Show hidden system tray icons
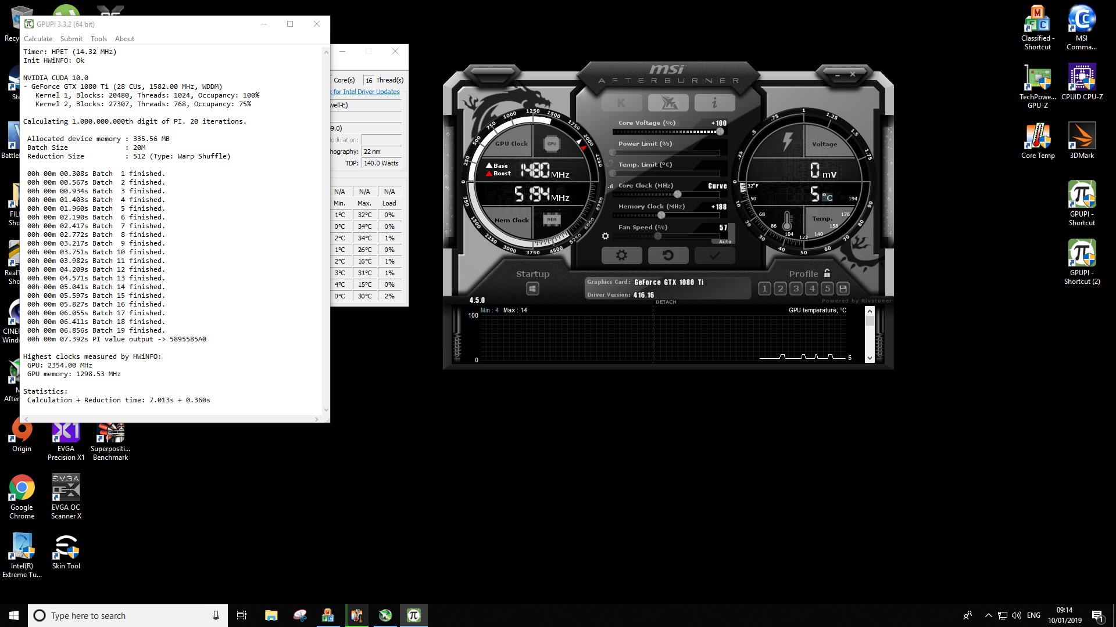This screenshot has width=1116, height=627. pyautogui.click(x=988, y=615)
